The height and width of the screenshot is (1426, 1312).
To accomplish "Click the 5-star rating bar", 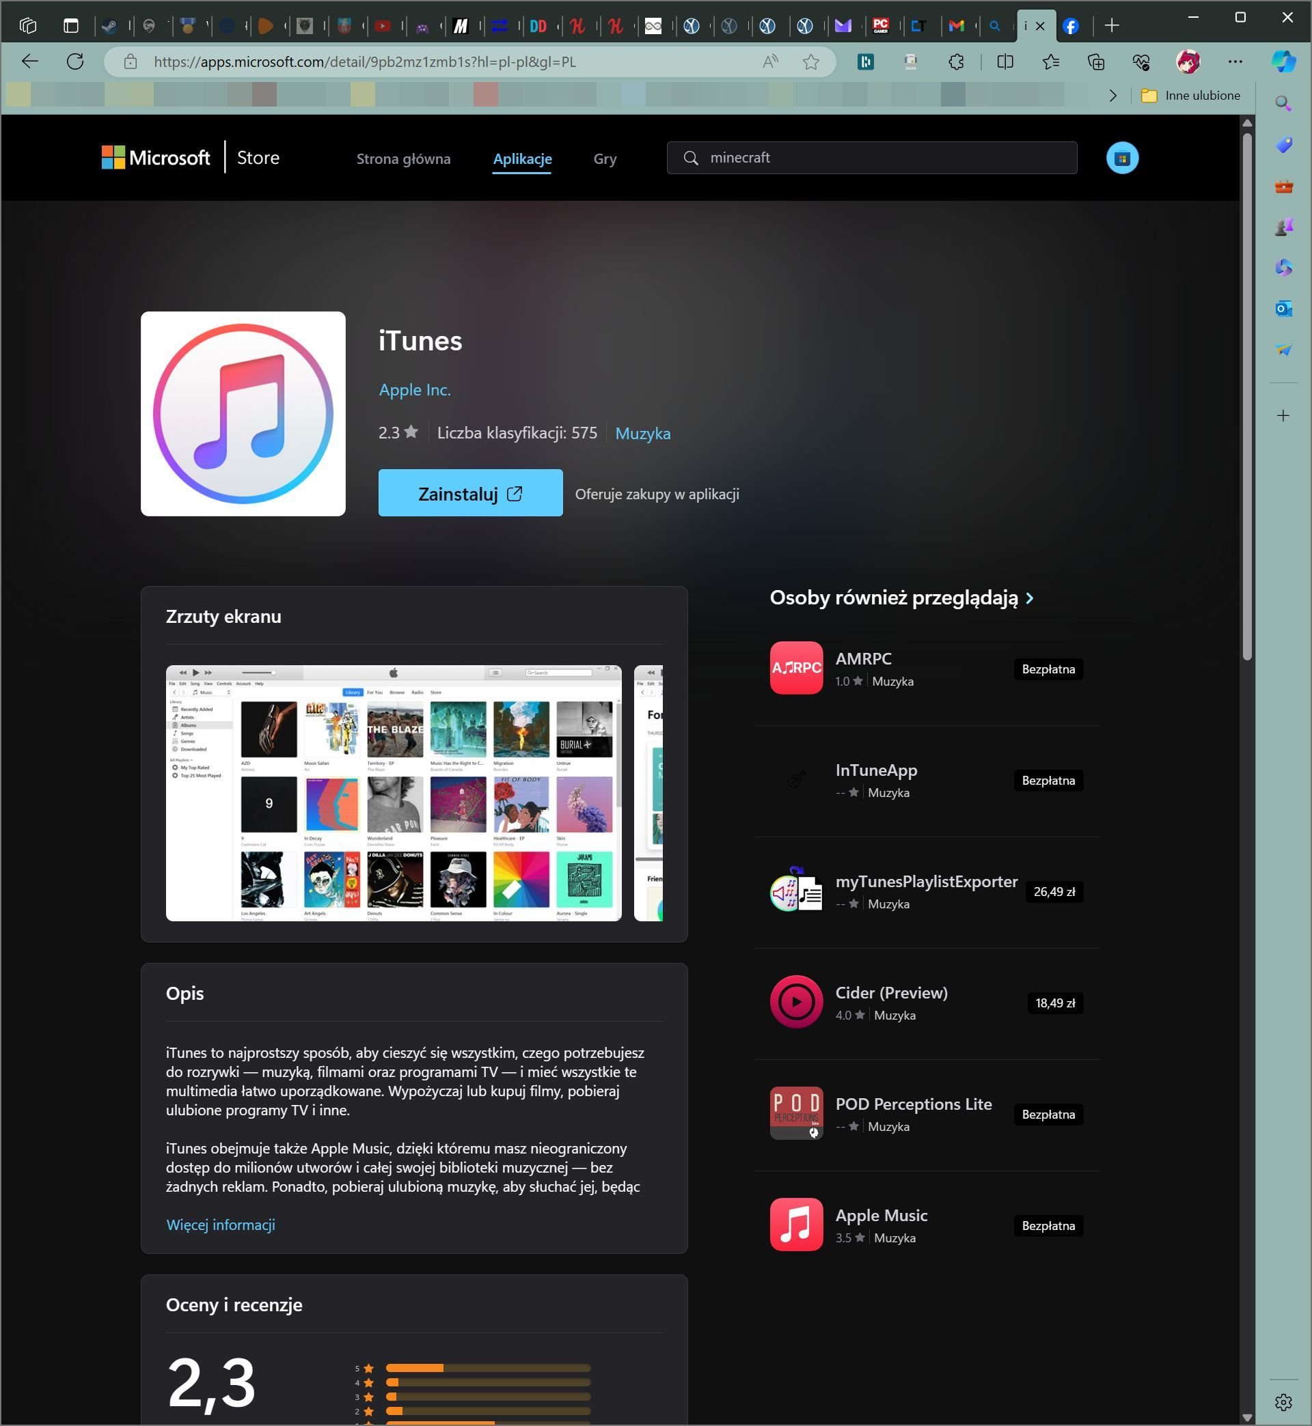I will (x=488, y=1368).
